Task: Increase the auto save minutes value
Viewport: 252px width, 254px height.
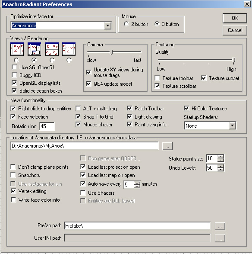Action: tap(137, 183)
